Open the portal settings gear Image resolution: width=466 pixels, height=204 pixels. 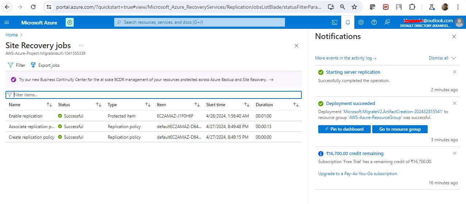pyautogui.click(x=361, y=22)
